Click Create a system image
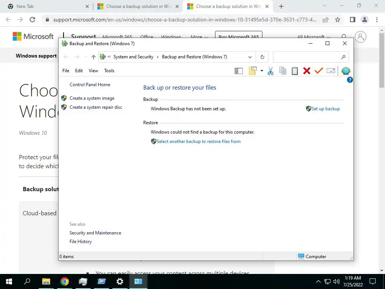This screenshot has width=385, height=289. click(x=92, y=98)
